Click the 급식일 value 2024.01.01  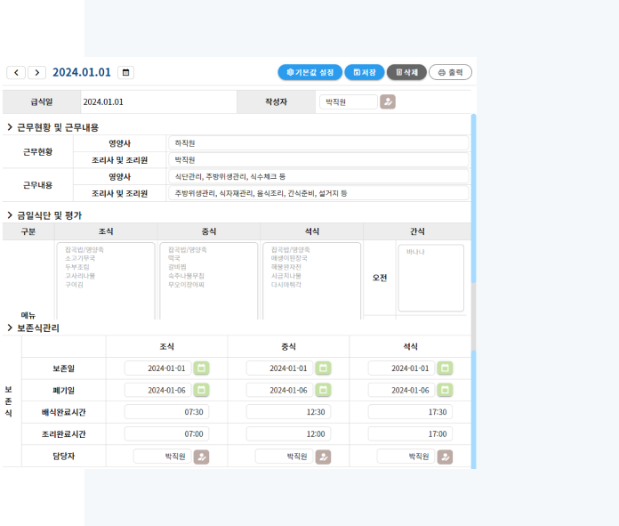[x=103, y=102]
